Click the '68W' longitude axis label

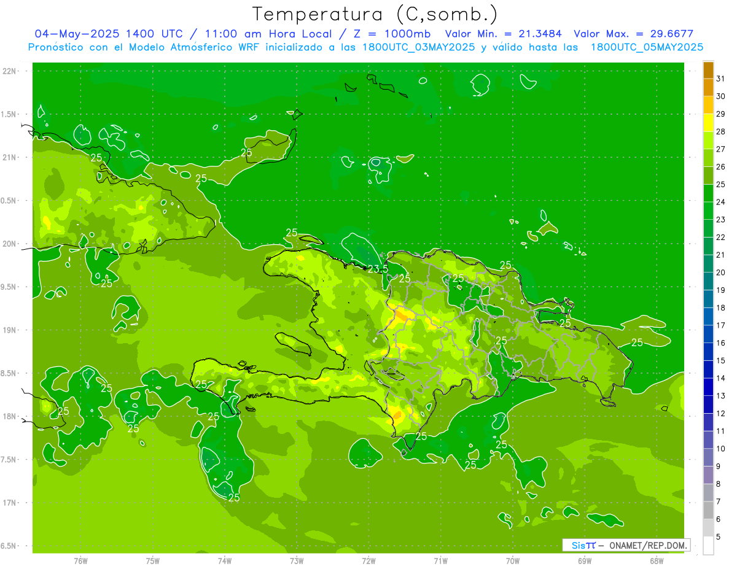pos(657,561)
